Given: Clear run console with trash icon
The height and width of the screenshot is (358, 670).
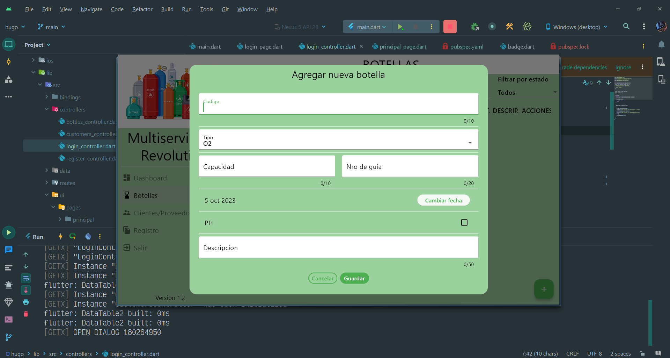Looking at the screenshot, I should tap(26, 314).
